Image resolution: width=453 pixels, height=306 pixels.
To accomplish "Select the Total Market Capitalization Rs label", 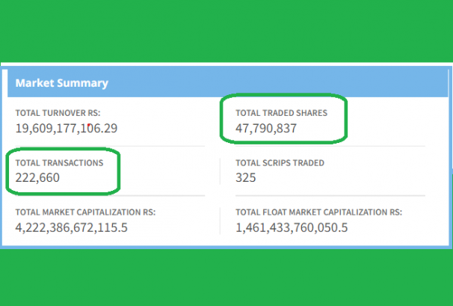I will pos(85,212).
